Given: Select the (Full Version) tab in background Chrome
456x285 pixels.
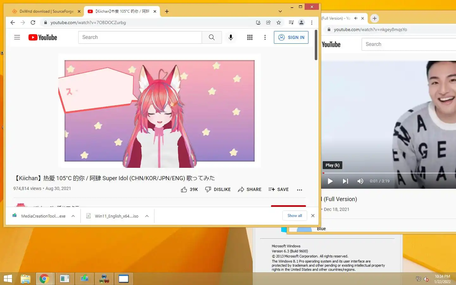Looking at the screenshot, I should coord(336,18).
